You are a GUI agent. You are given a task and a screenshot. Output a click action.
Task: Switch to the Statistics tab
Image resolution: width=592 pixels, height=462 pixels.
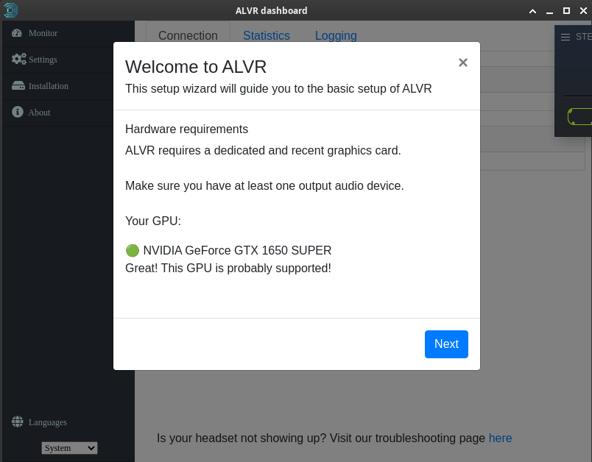tap(267, 35)
